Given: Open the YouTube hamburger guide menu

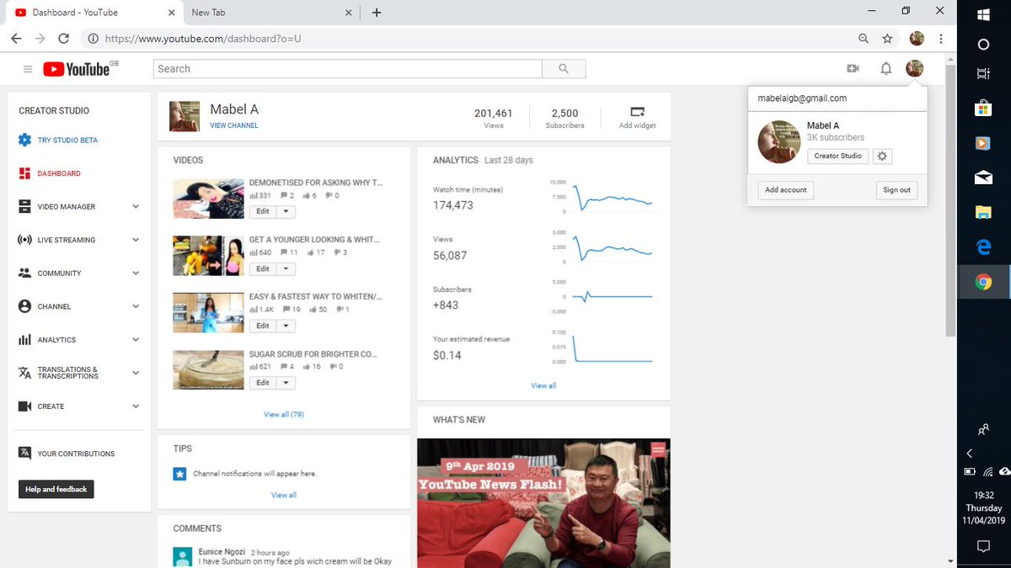Looking at the screenshot, I should [28, 69].
